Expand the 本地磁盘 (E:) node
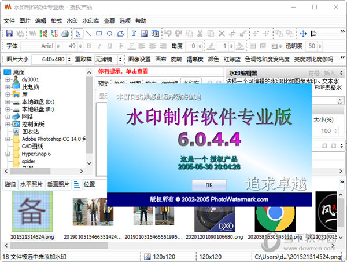Screen dimensions: 347x262 (8, 110)
